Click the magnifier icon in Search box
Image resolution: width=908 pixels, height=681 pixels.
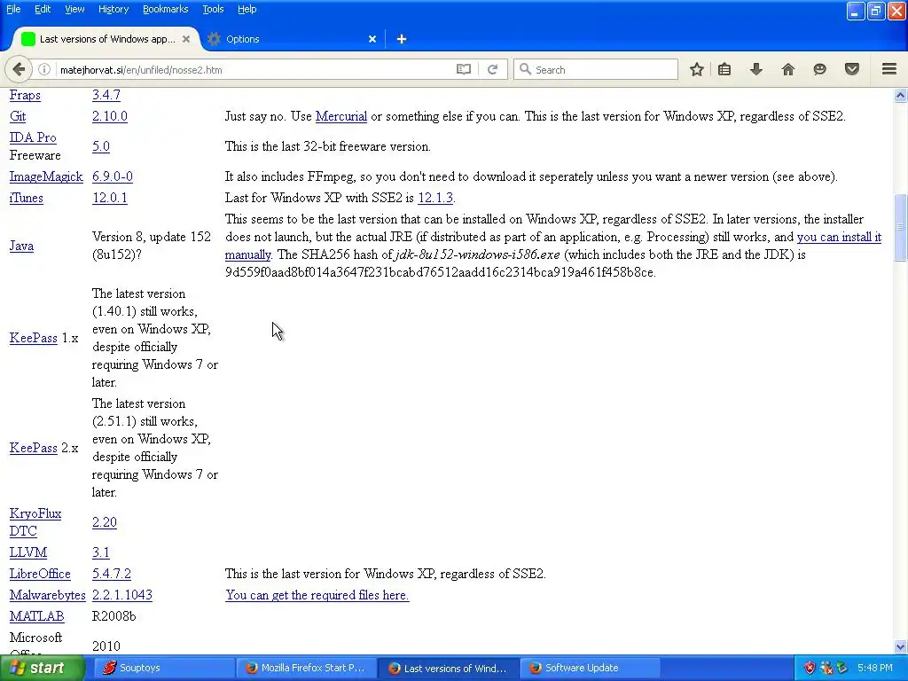point(525,69)
